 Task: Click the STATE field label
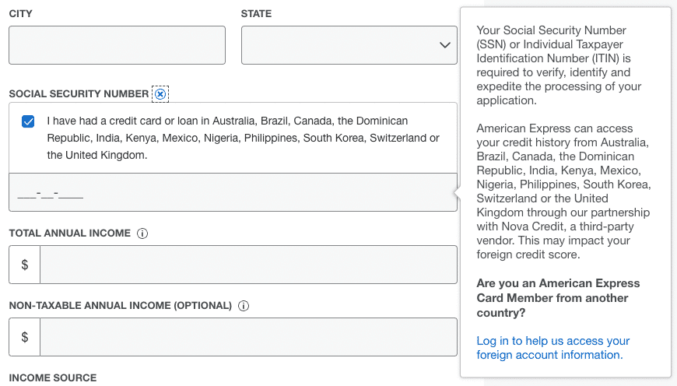pyautogui.click(x=256, y=14)
